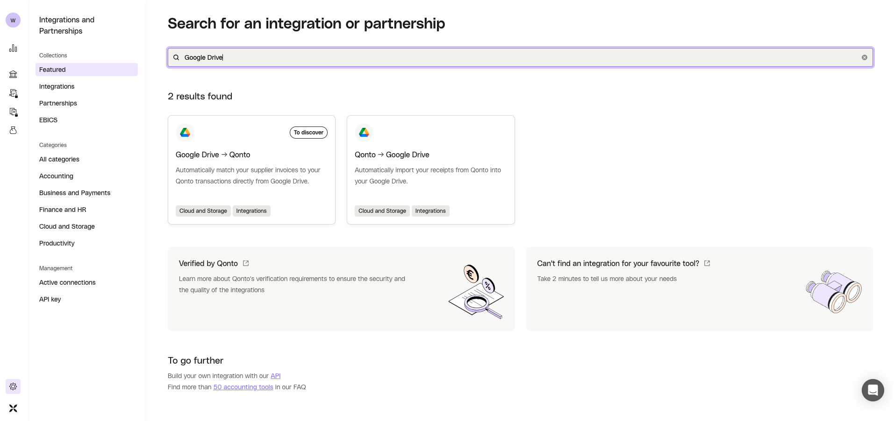This screenshot has height=421, width=894.
Task: Open the settings gear icon in sidebar
Action: [13, 386]
